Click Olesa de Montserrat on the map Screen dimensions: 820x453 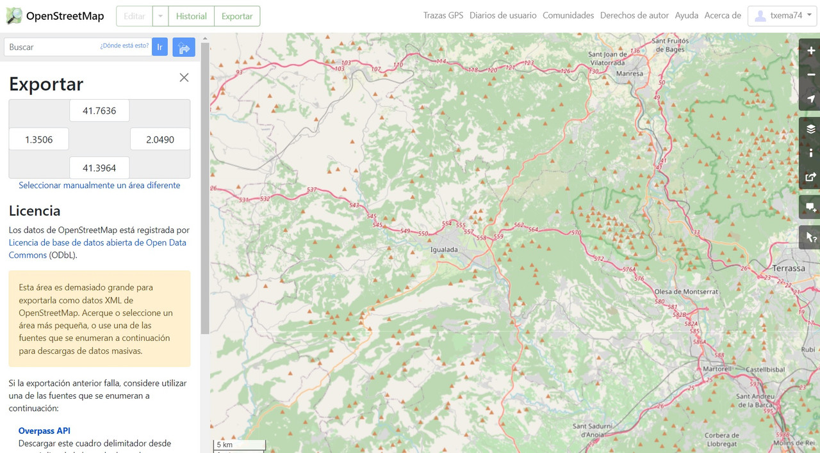[x=686, y=292]
